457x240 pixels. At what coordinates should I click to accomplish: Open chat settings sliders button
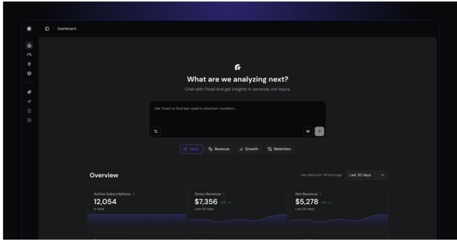pyautogui.click(x=156, y=131)
